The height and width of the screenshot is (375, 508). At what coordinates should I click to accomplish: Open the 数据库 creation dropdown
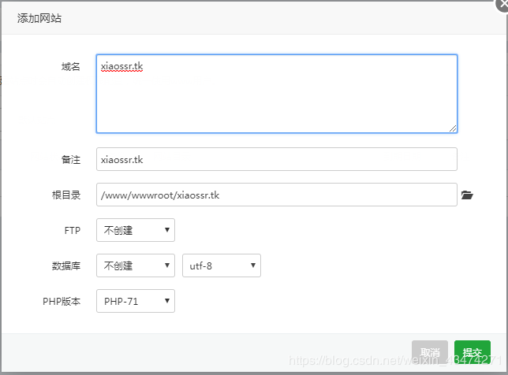click(x=136, y=265)
